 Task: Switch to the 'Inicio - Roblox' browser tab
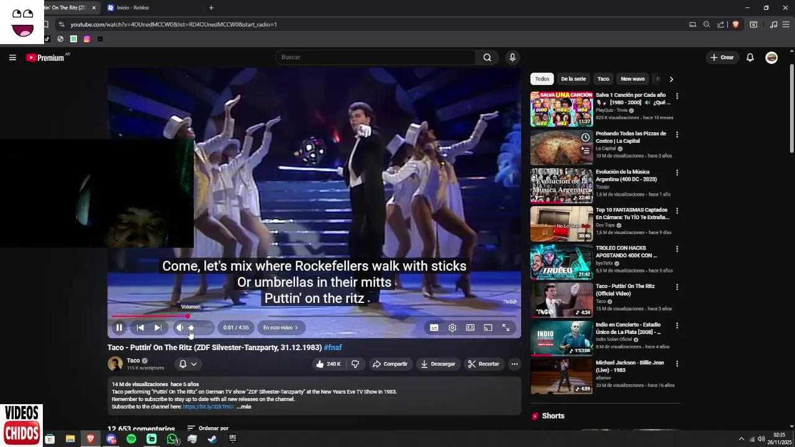pos(133,7)
